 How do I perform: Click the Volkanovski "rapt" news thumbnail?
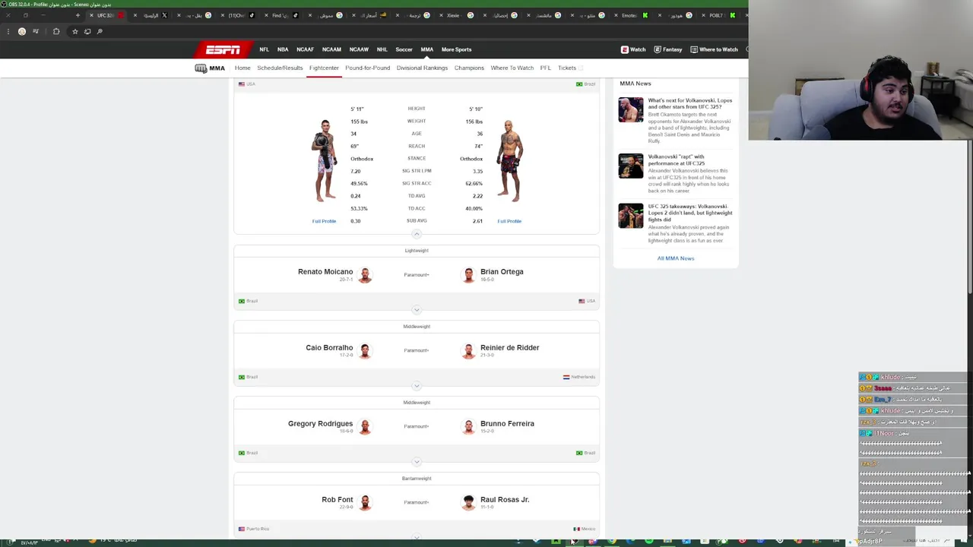[630, 166]
